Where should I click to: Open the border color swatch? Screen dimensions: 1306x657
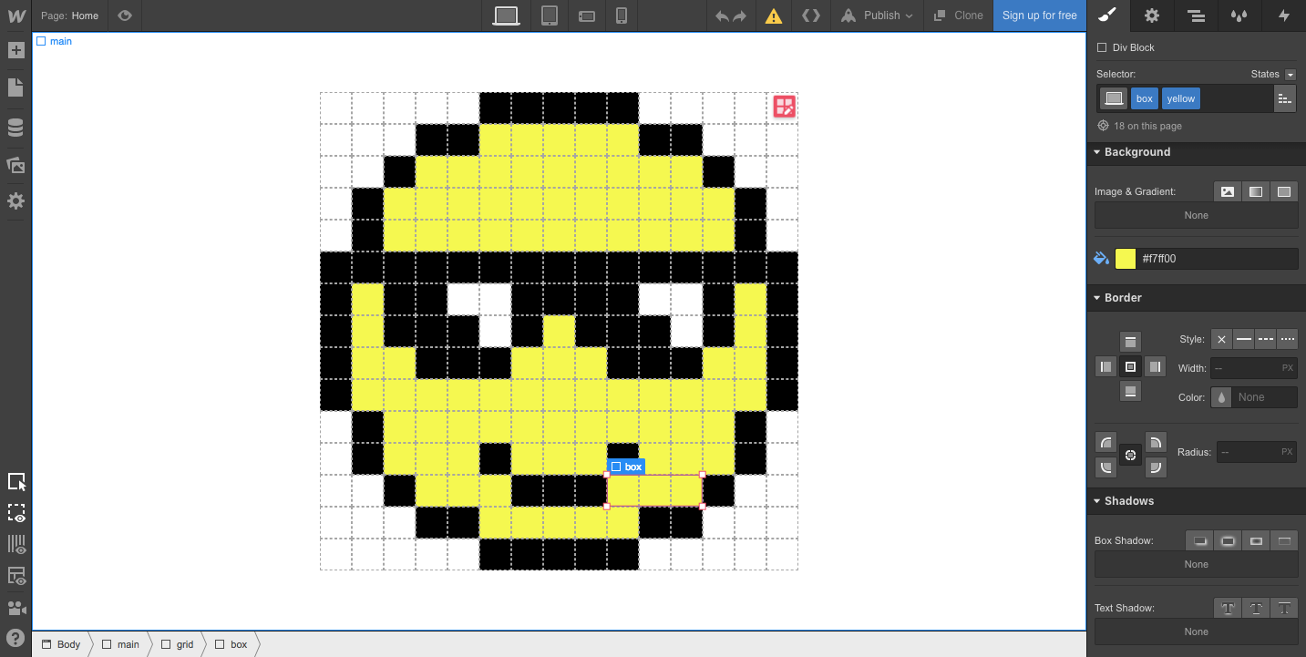coord(1221,397)
